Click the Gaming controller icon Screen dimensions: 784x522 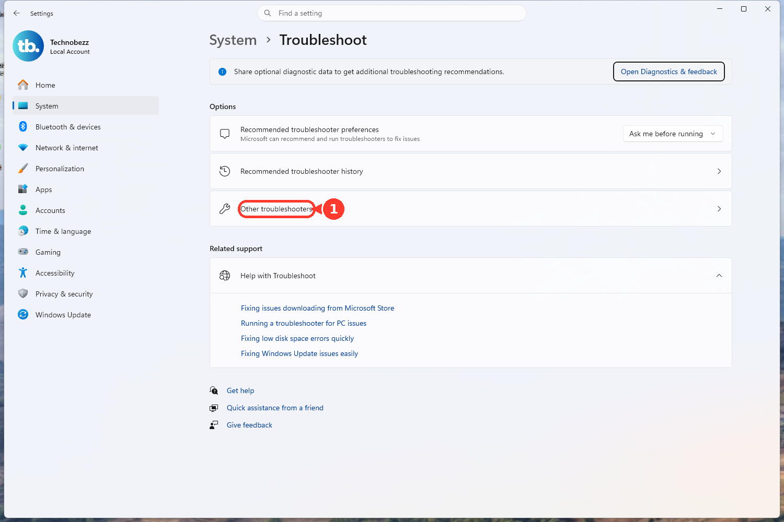[23, 252]
